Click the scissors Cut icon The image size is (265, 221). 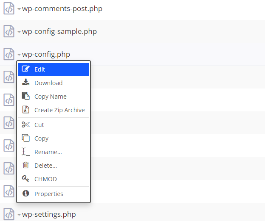click(x=26, y=125)
